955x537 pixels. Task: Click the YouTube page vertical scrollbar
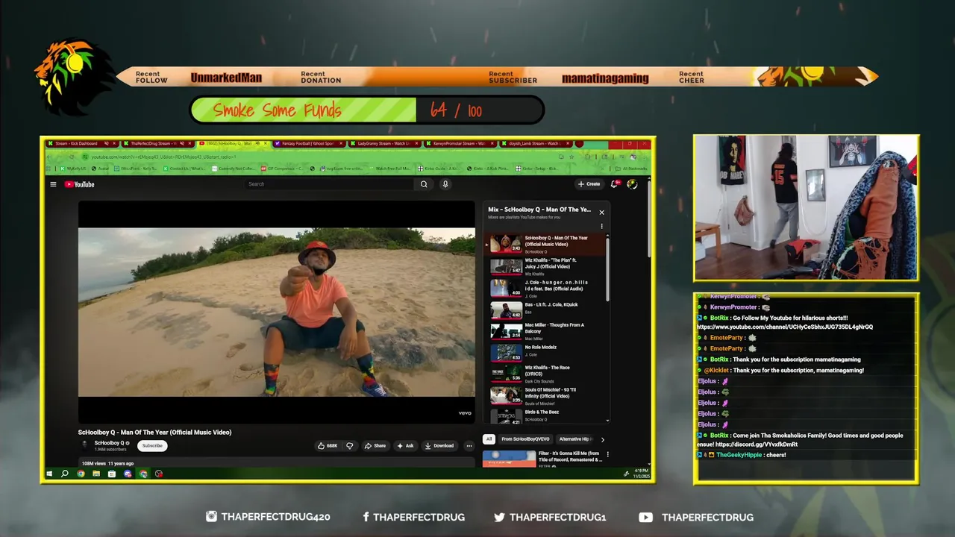648,219
